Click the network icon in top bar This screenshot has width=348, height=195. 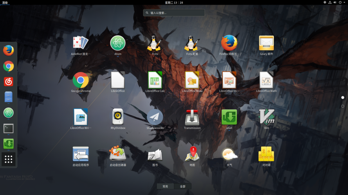pos(330,2)
